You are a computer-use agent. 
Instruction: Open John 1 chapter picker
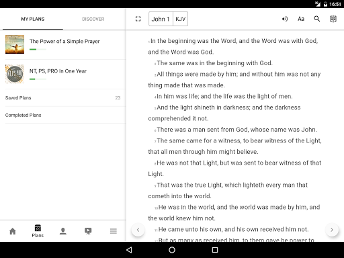(x=161, y=19)
